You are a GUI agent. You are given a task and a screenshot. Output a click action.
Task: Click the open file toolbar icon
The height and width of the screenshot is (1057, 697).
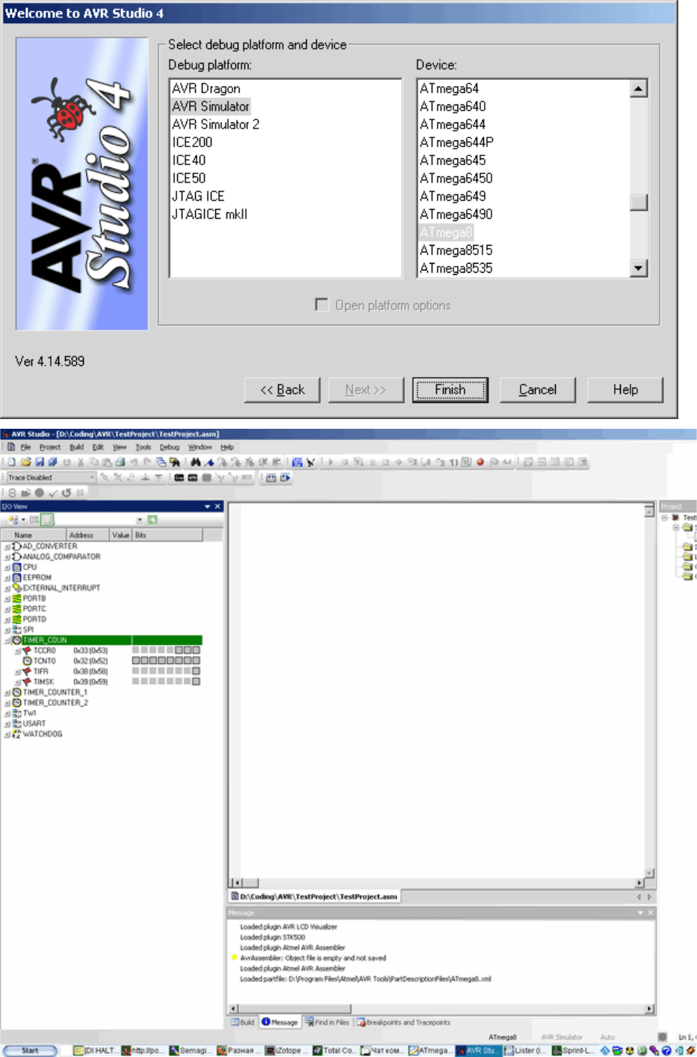(x=25, y=462)
